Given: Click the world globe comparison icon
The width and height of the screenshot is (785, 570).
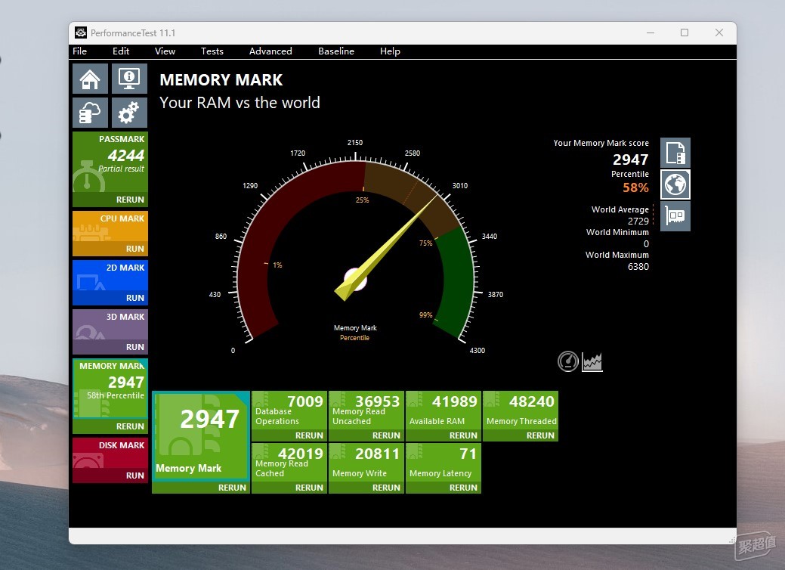Looking at the screenshot, I should [675, 184].
